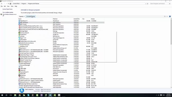The image size is (172, 97).
Task: Select the Mozilla Firefox program icon
Action: coord(19,41)
